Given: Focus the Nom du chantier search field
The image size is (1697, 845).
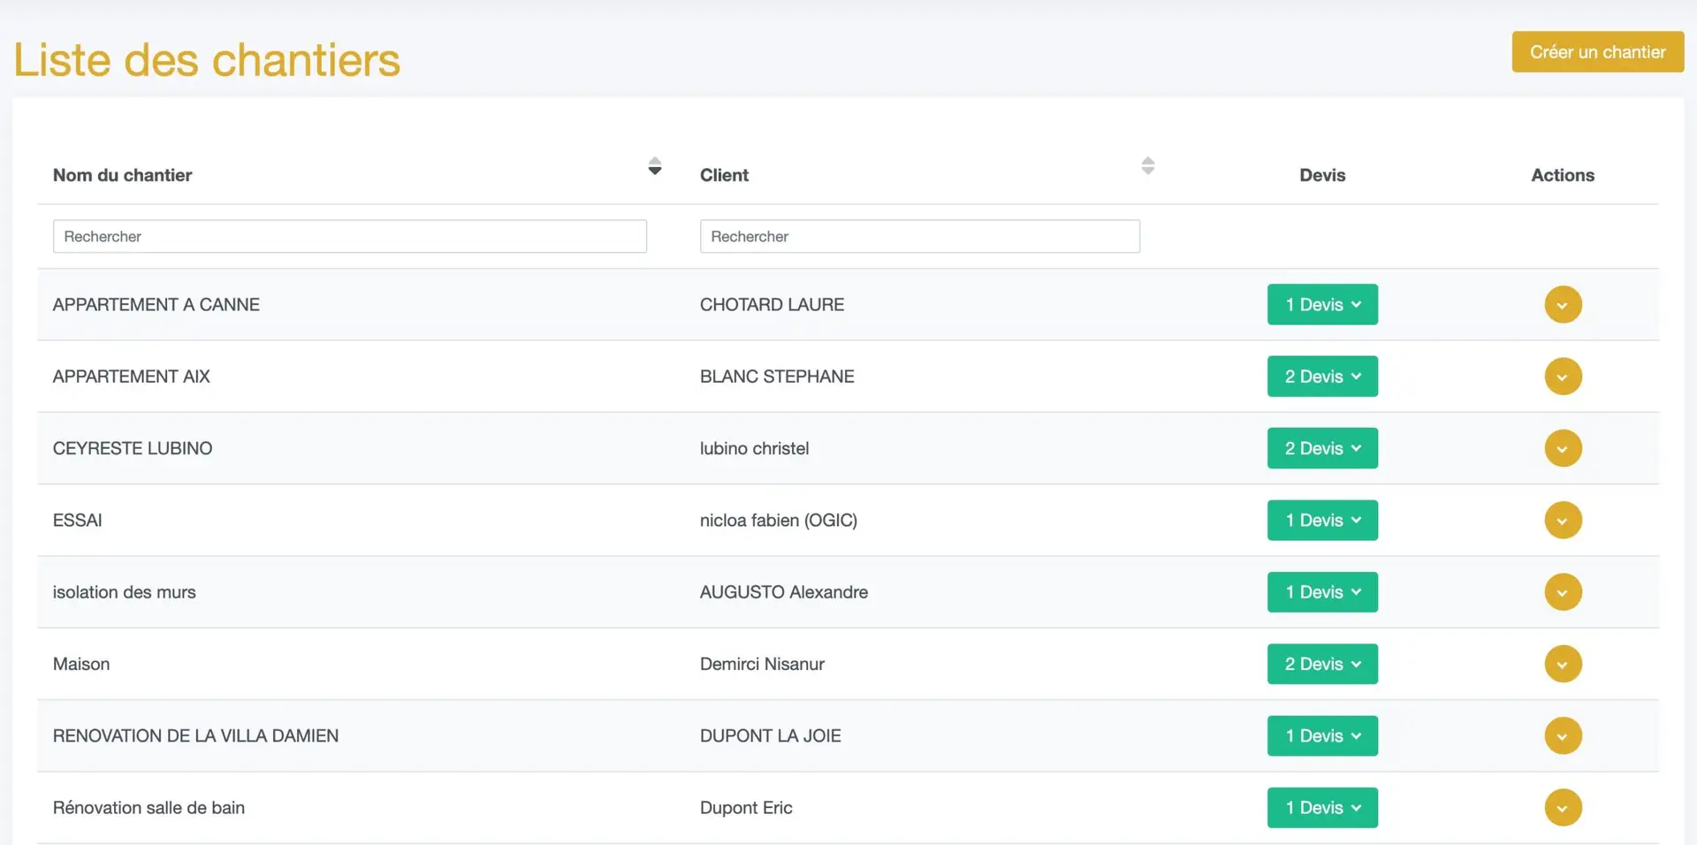Looking at the screenshot, I should [350, 236].
